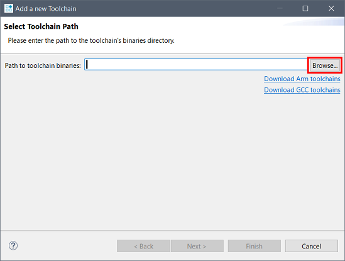
Task: Click the blue banner graphic in header
Action: click(x=314, y=22)
